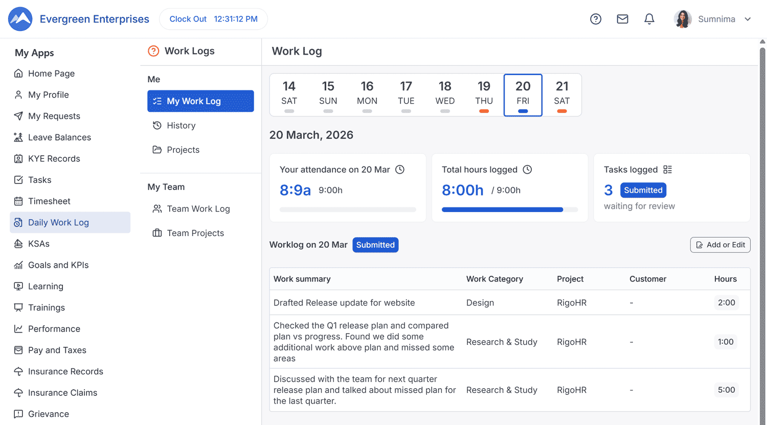Click Sumnima's profile avatar picture

(683, 19)
